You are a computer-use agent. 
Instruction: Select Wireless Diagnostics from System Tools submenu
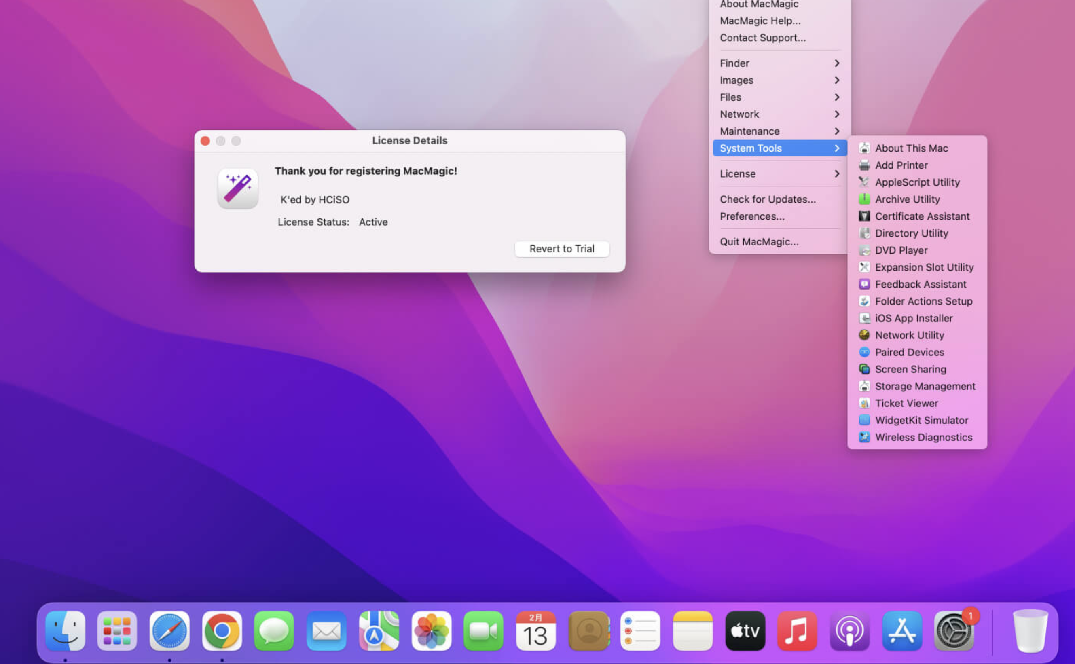(923, 437)
